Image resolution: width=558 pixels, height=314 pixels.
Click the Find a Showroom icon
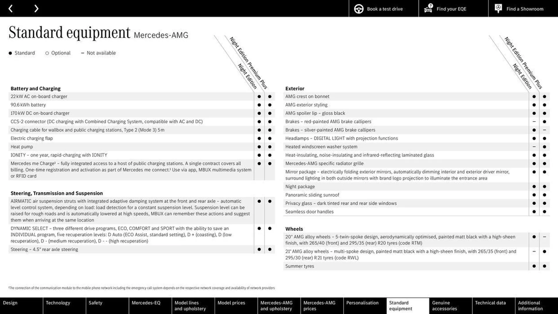click(498, 8)
